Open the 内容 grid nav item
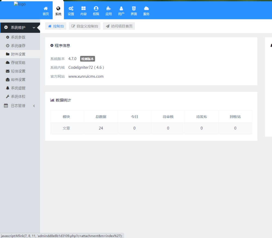Image resolution: width=272 pixels, height=238 pixels. click(84, 11)
